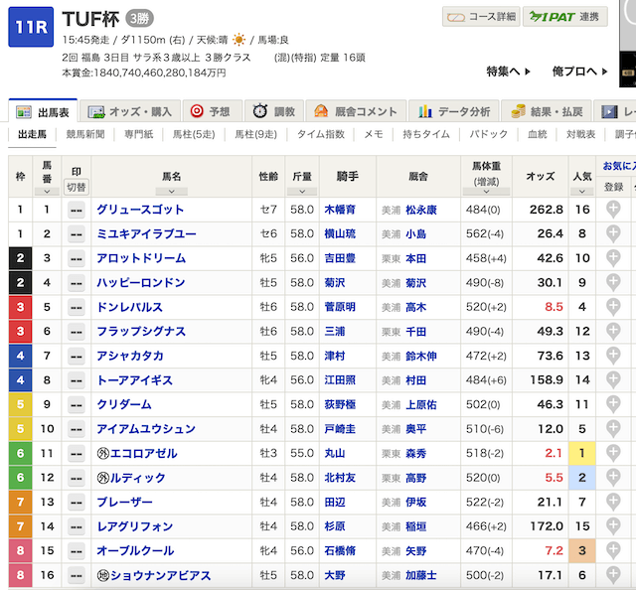Open the 調教 tab
636x590 pixels.
click(x=274, y=111)
